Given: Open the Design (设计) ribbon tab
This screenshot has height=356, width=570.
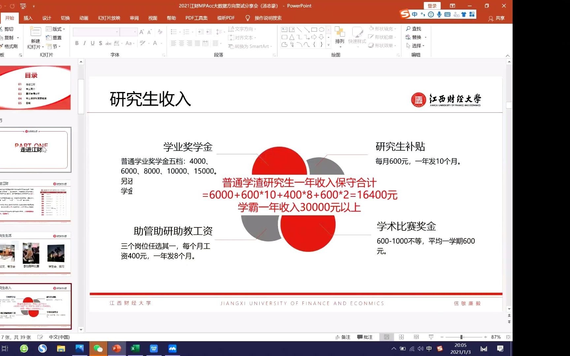Looking at the screenshot, I should tap(47, 18).
